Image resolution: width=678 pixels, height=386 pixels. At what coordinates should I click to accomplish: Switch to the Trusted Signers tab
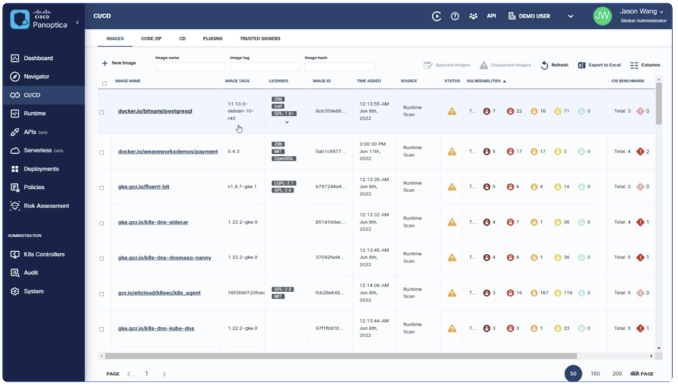260,39
